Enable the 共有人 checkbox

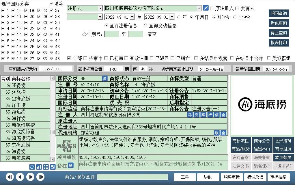tap(237, 8)
